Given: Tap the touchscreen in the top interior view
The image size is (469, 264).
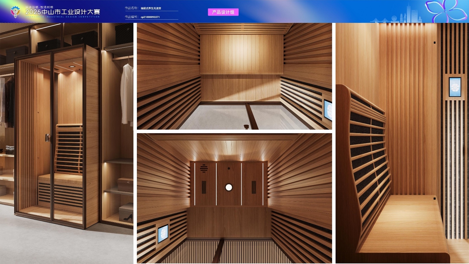Looking at the screenshot, I should [328, 110].
